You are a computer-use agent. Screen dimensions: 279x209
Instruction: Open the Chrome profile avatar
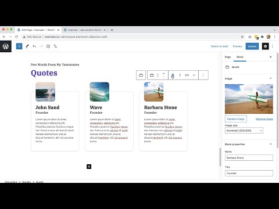click(x=269, y=37)
